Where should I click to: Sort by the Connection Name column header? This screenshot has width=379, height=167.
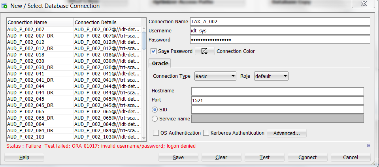tap(40, 22)
